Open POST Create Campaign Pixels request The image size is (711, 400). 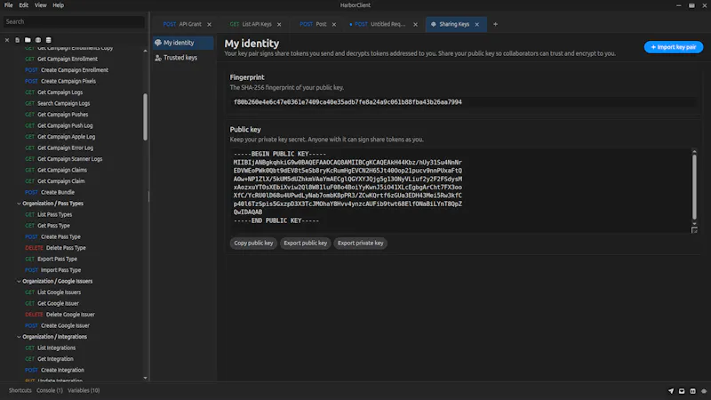[x=60, y=82]
